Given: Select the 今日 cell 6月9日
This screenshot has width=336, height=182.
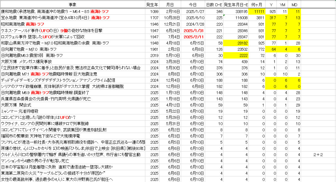Looking at the screenshot, I should (193, 56).
